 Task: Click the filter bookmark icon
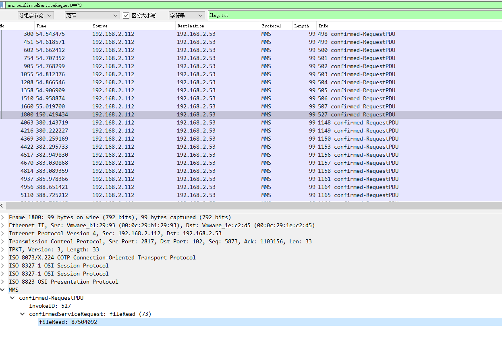click(2, 5)
